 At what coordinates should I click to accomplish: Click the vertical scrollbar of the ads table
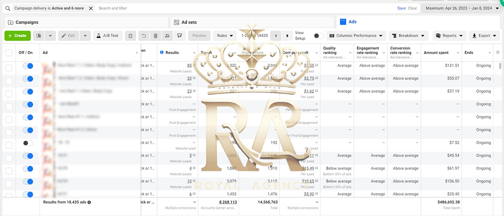tap(500, 66)
